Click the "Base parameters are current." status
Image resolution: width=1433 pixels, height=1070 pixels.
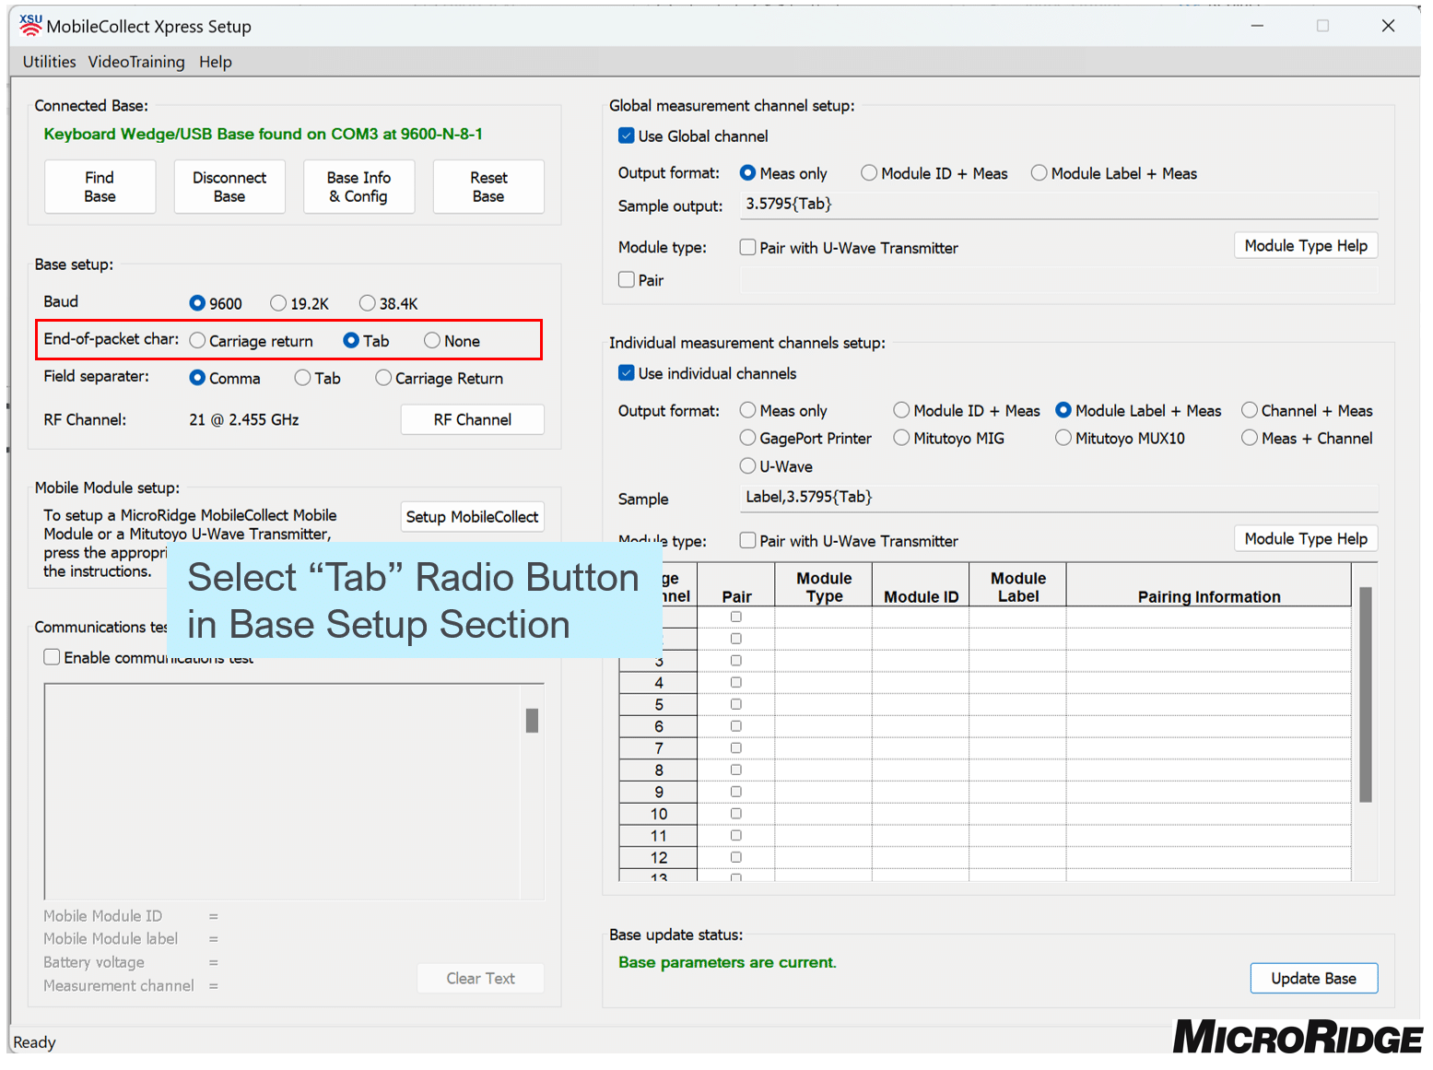click(x=727, y=963)
